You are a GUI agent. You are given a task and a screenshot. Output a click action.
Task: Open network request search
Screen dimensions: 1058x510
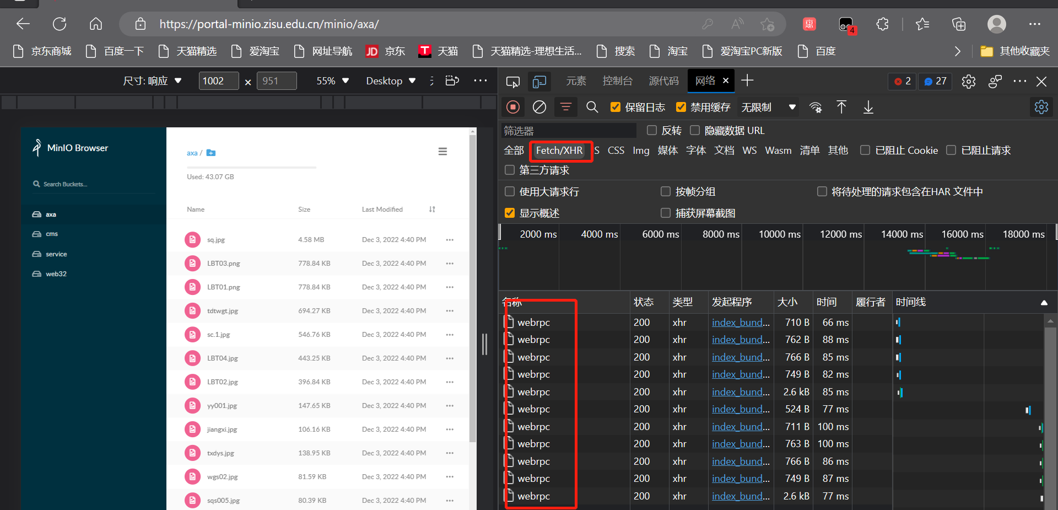click(x=592, y=107)
